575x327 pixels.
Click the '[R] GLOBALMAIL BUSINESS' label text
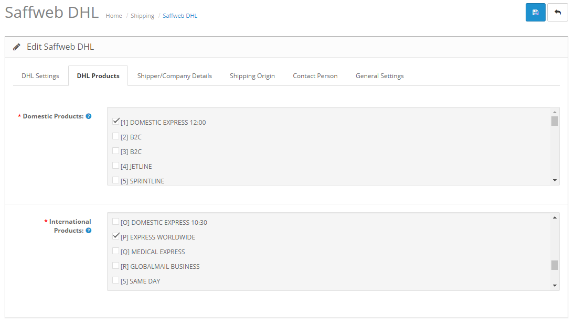click(x=160, y=266)
